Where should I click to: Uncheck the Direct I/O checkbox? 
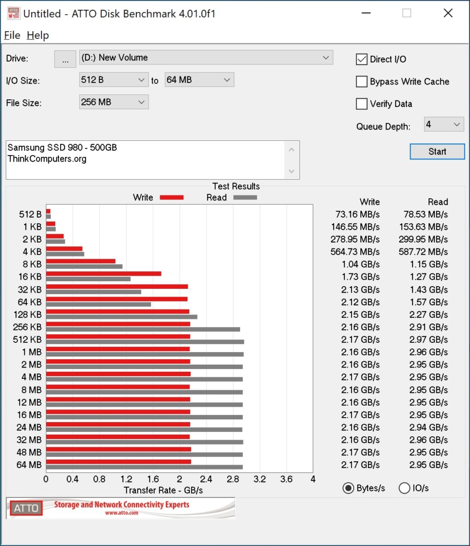click(362, 59)
